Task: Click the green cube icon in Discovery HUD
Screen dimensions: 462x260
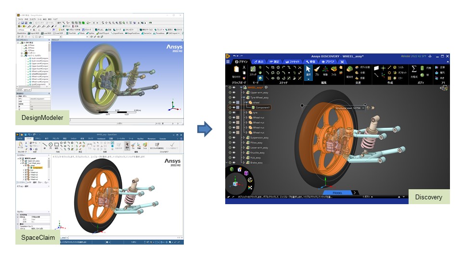Action: point(232,169)
